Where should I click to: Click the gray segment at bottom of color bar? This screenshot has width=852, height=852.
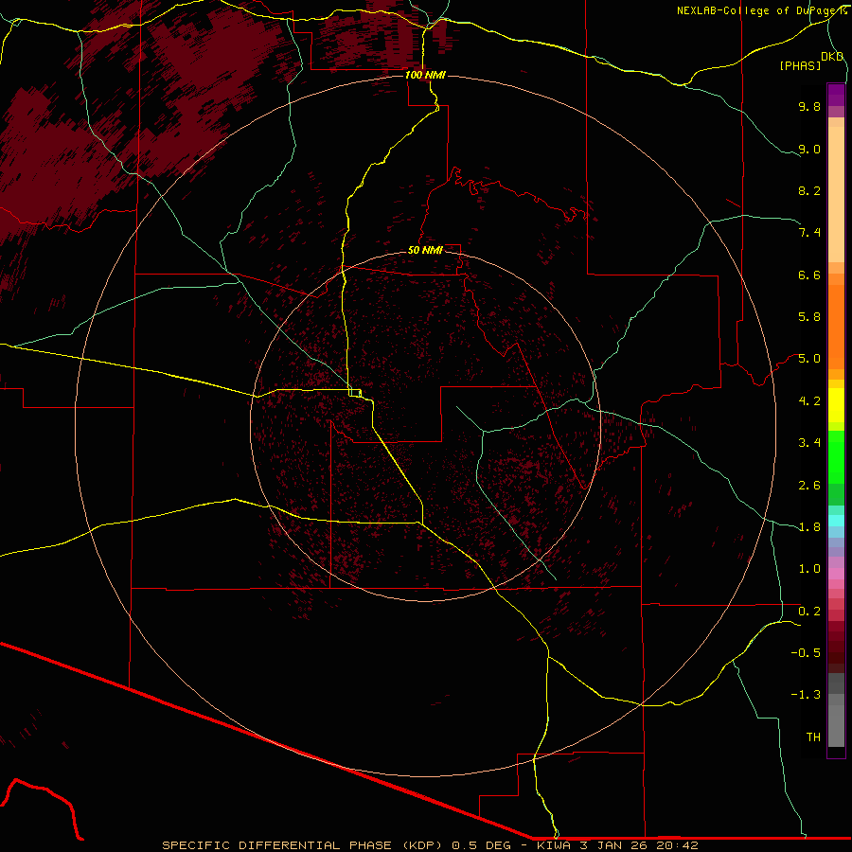[836, 725]
